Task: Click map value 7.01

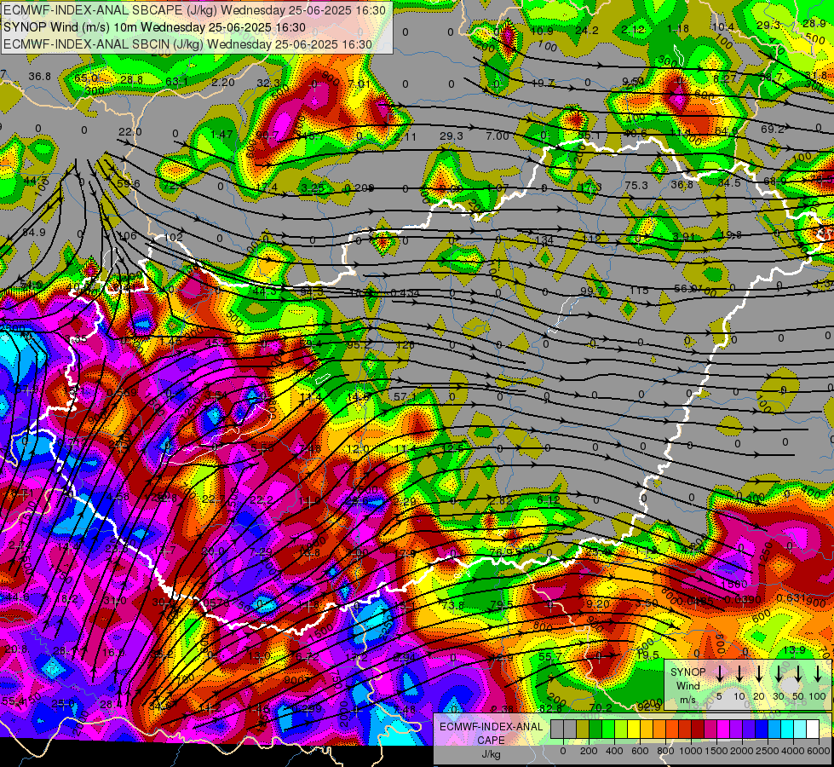Action: click(x=359, y=84)
